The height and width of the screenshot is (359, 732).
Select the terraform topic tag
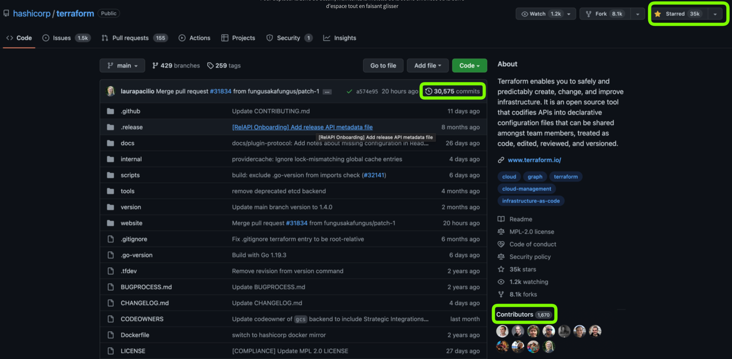tap(566, 177)
